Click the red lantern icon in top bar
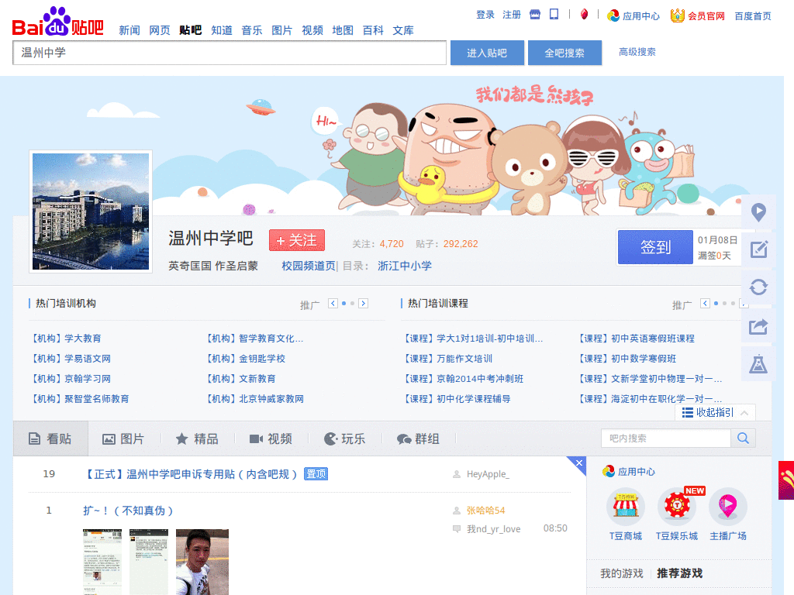Viewport: 794px width, 595px height. click(584, 14)
